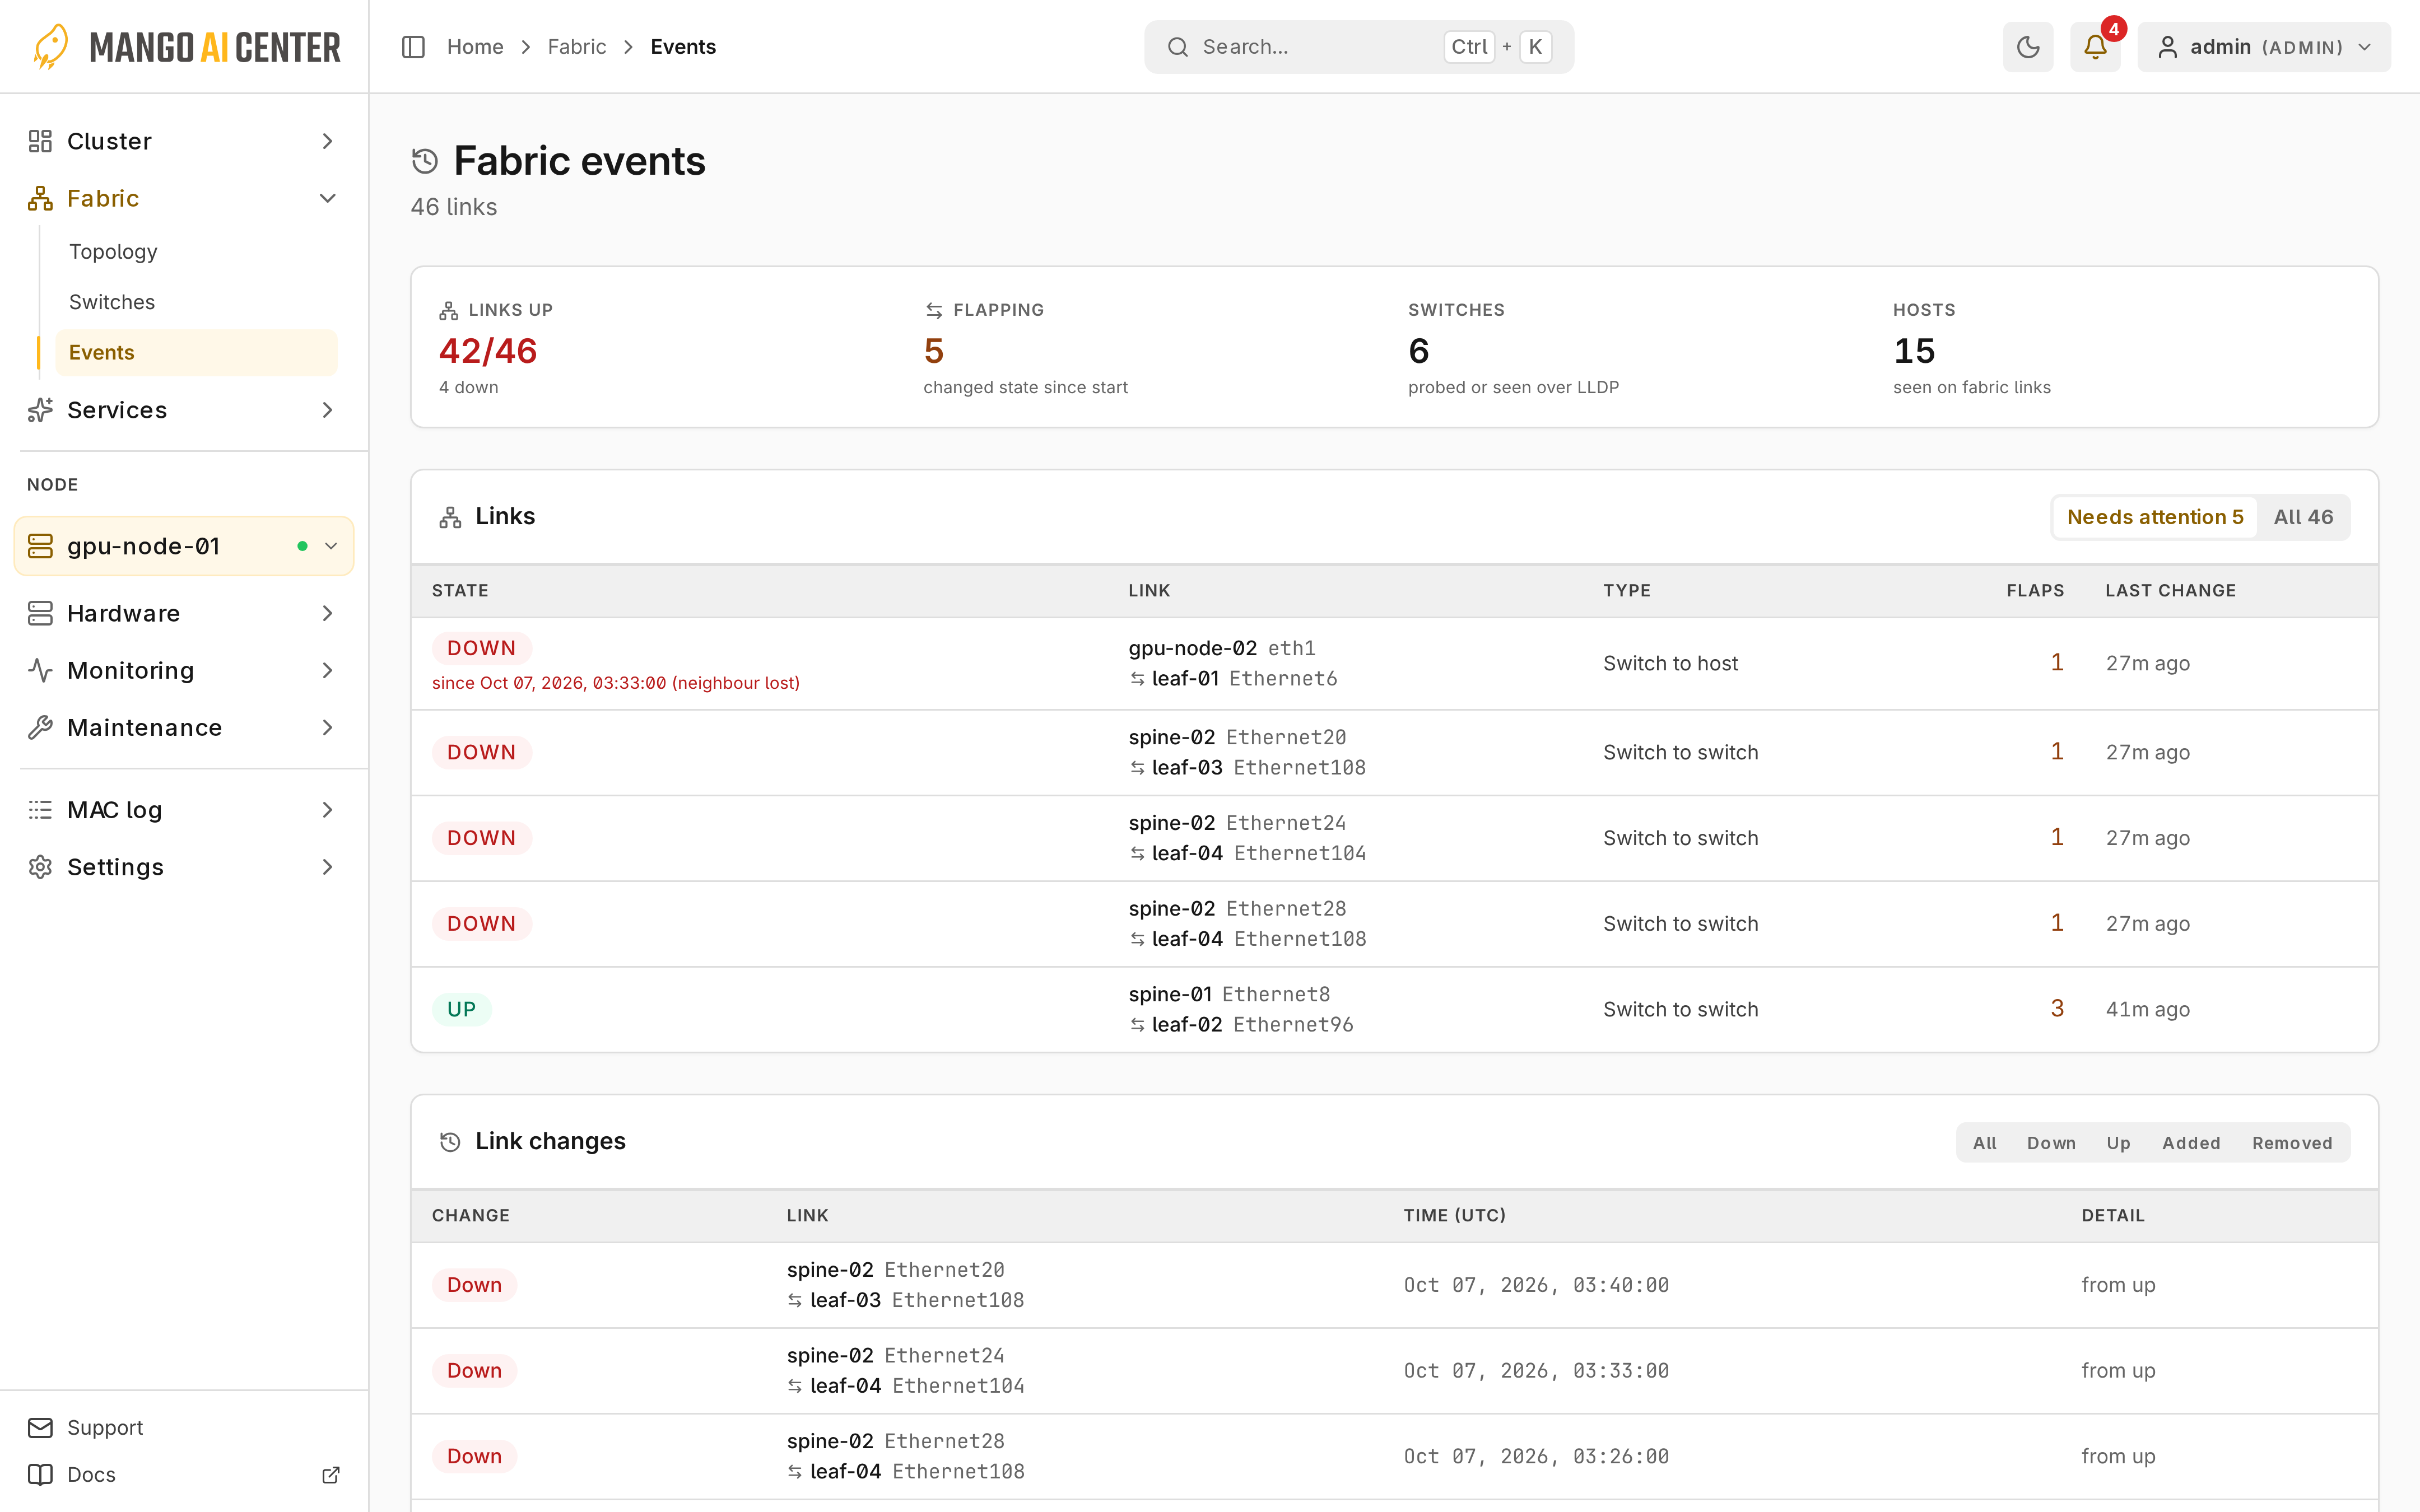This screenshot has width=2420, height=1512.
Task: Filter link changes by All
Action: 1985,1143
